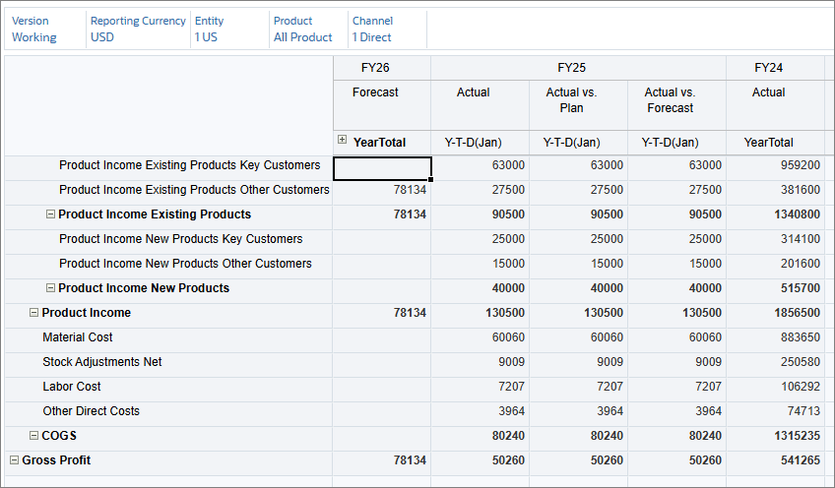Collapse the Product Income Existing Products row
835x488 pixels.
click(x=50, y=213)
